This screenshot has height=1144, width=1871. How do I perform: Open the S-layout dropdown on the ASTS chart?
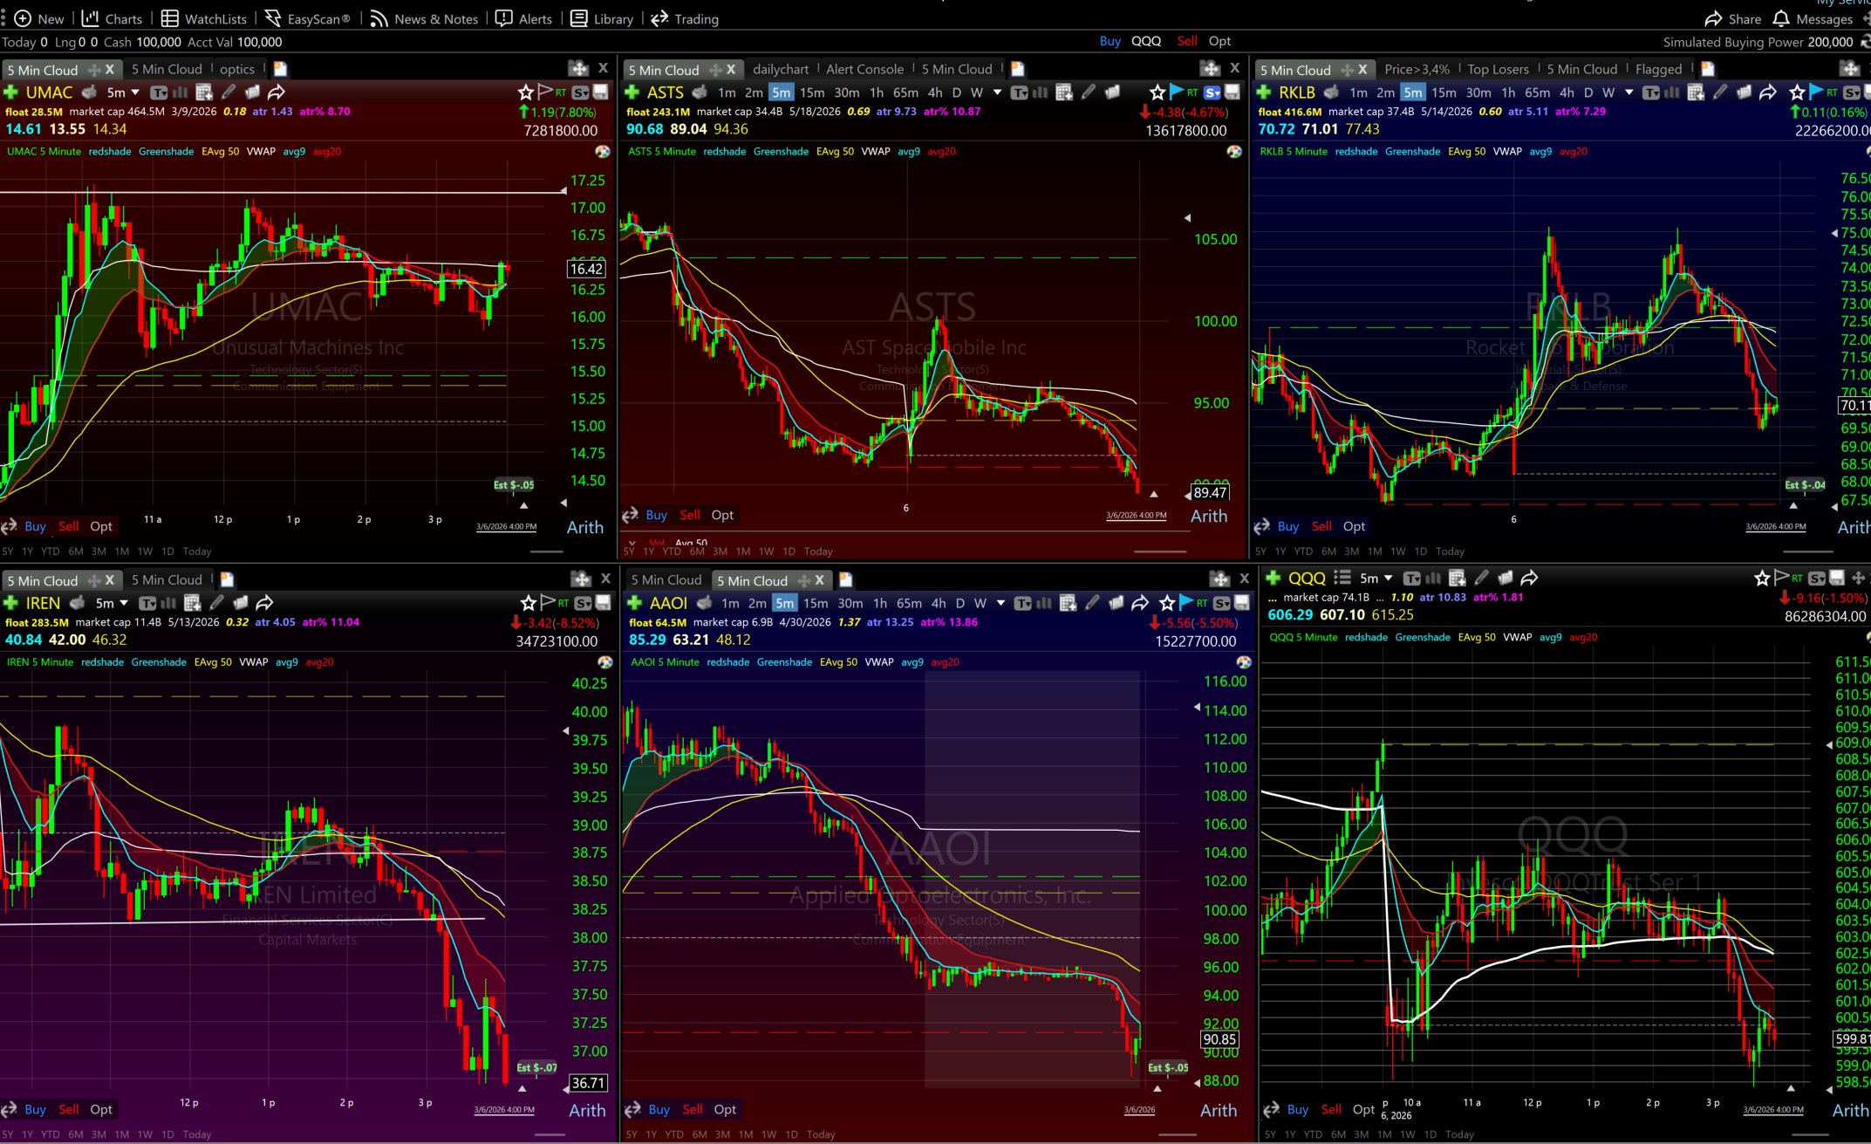tap(1212, 92)
